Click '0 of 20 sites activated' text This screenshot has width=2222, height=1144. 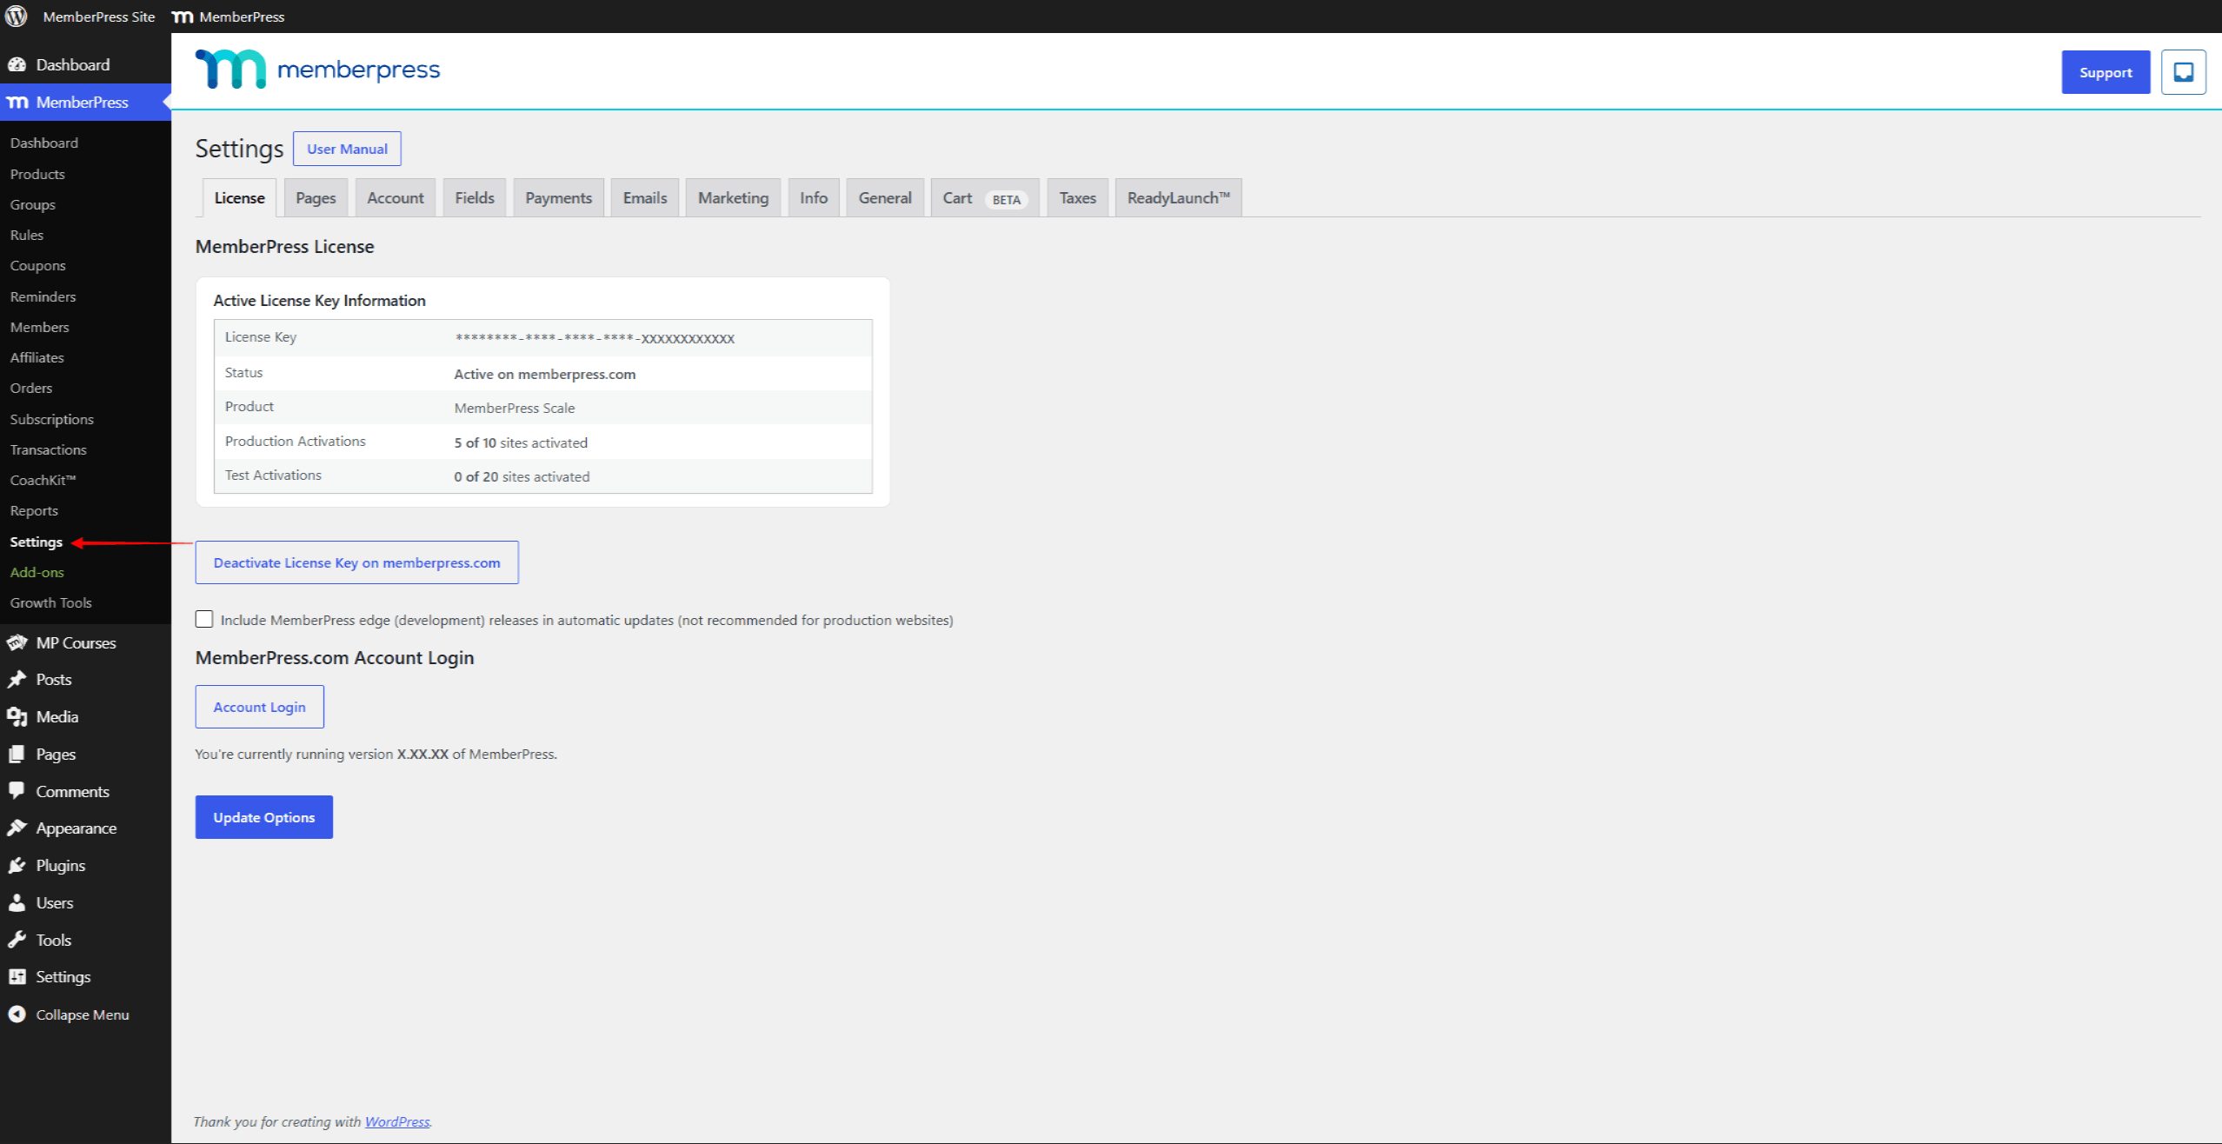[522, 476]
